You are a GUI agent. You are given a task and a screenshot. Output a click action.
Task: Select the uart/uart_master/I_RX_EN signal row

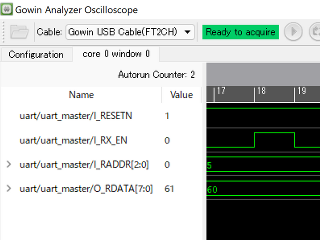click(101, 140)
